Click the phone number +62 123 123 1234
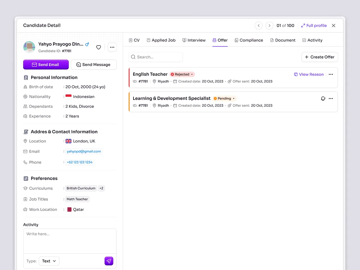Image resolution: width=360 pixels, height=270 pixels. tap(79, 162)
